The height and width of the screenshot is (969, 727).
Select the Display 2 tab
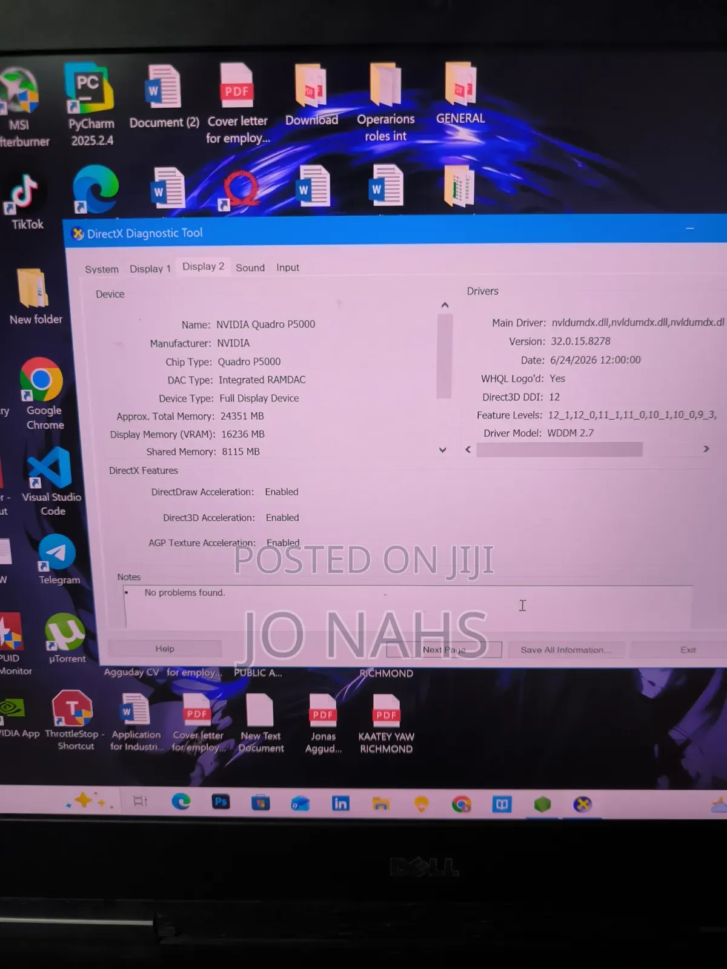tap(204, 266)
